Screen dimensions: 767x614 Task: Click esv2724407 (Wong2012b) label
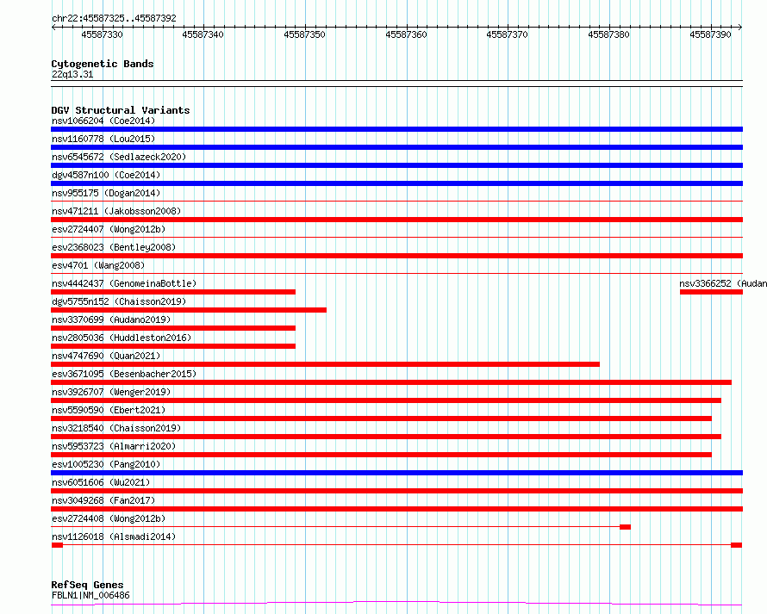(109, 229)
